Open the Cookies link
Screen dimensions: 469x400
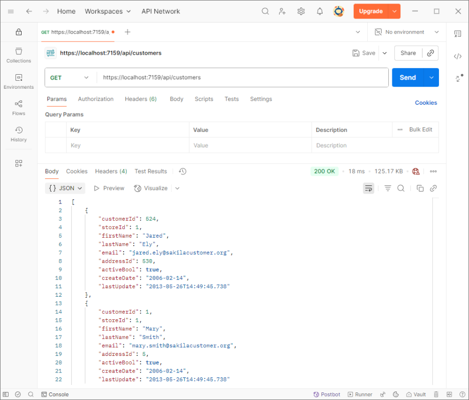coord(426,103)
